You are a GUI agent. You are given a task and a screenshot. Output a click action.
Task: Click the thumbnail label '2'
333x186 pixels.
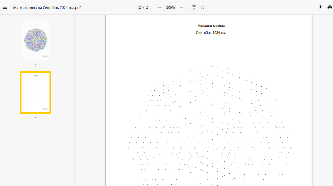(x=36, y=117)
